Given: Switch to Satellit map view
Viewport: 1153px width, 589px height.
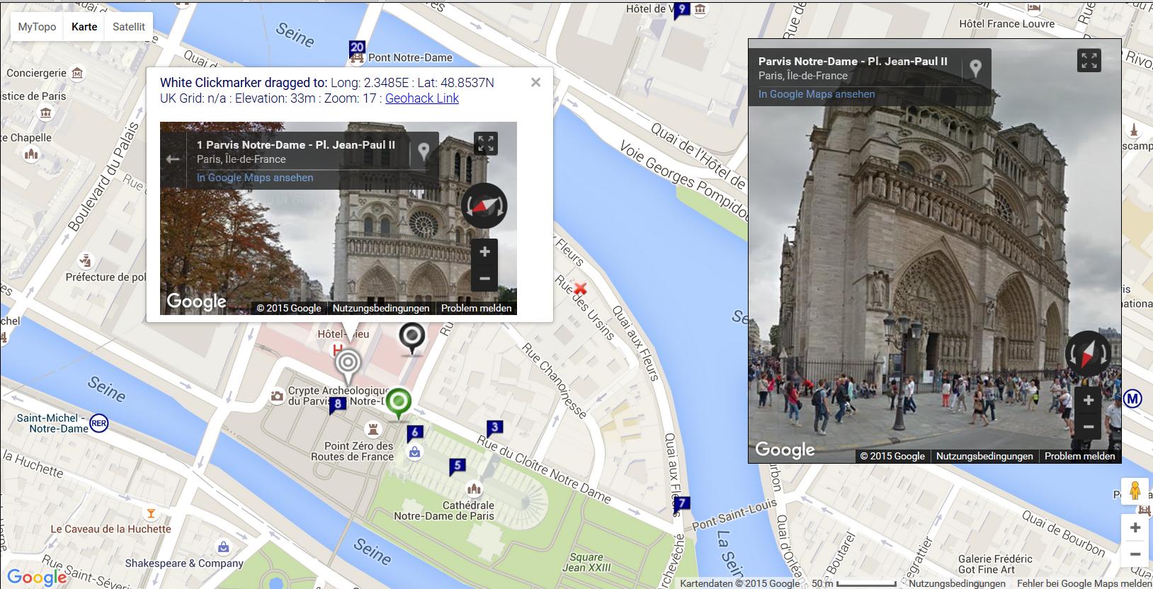Looking at the screenshot, I should click(x=129, y=27).
